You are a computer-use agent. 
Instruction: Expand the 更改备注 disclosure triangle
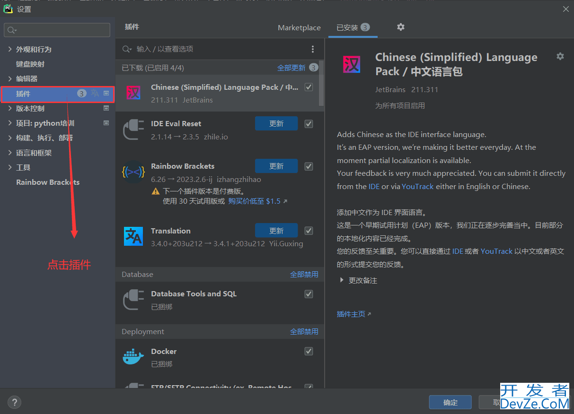[342, 280]
